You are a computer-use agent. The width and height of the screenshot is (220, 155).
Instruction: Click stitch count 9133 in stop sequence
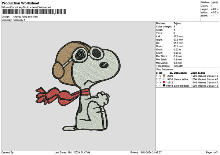(x=170, y=79)
